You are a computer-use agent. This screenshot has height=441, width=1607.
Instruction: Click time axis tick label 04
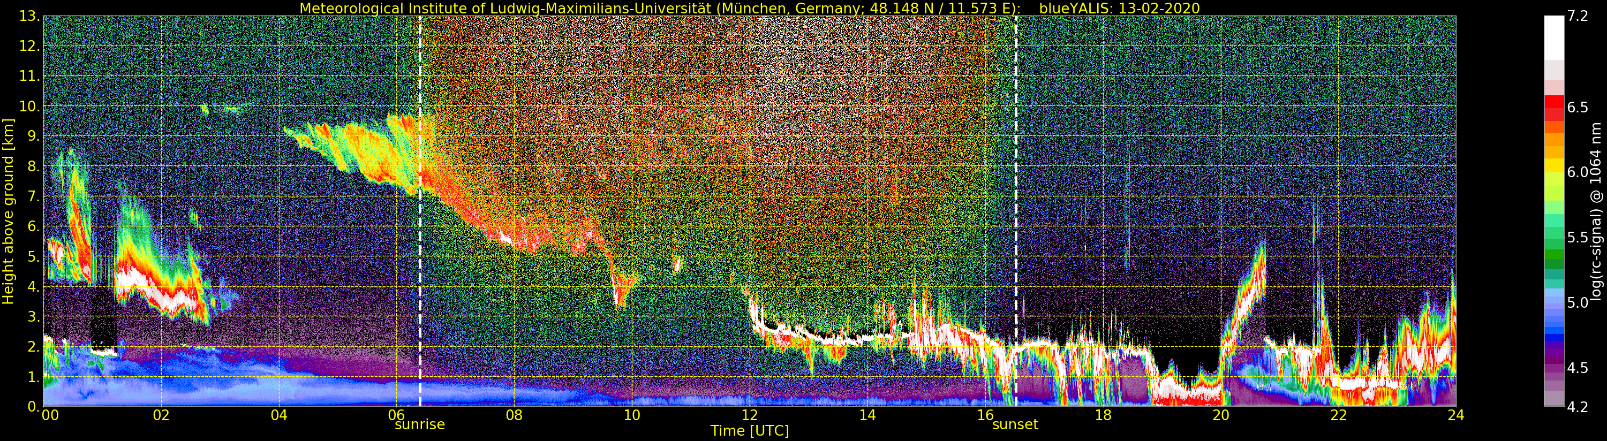click(x=279, y=415)
